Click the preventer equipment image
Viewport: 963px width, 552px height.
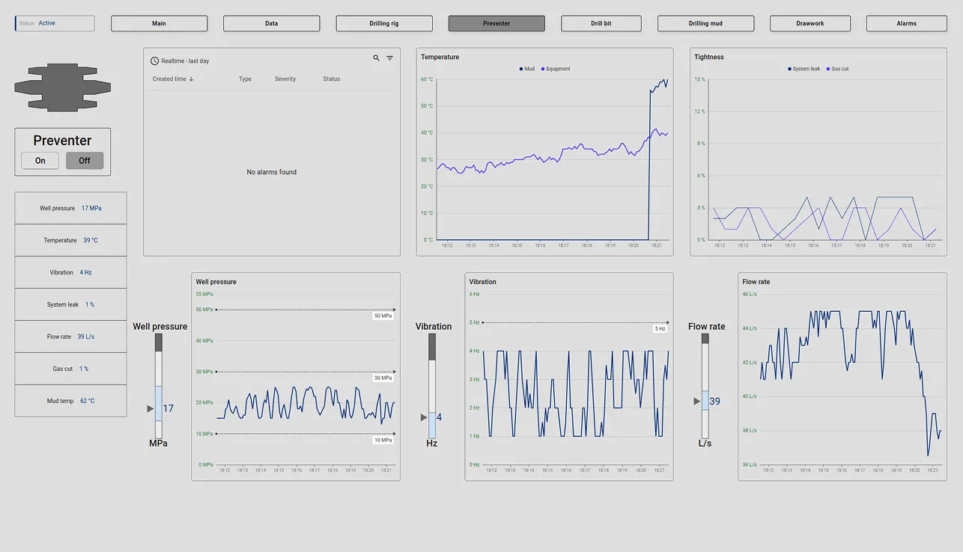pyautogui.click(x=63, y=88)
